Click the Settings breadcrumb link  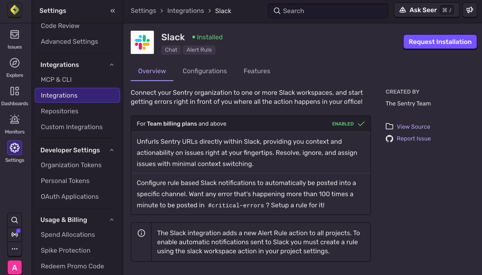click(x=143, y=11)
